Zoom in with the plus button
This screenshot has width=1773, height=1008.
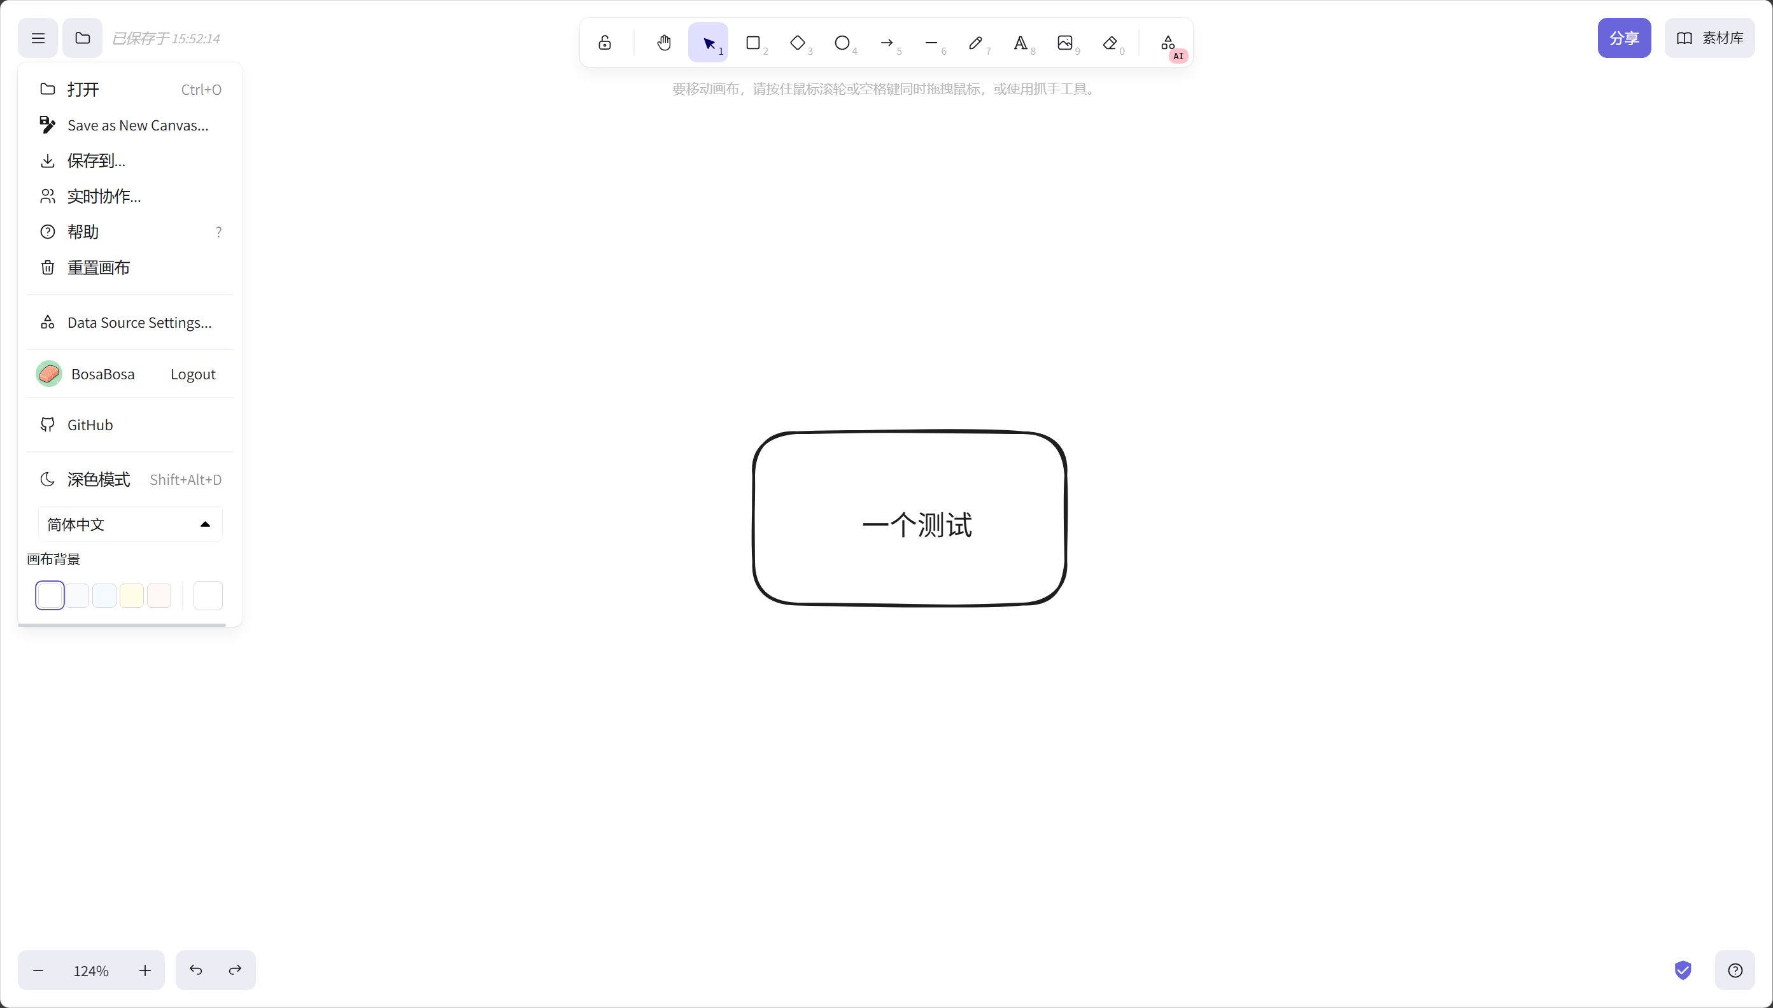tap(145, 970)
